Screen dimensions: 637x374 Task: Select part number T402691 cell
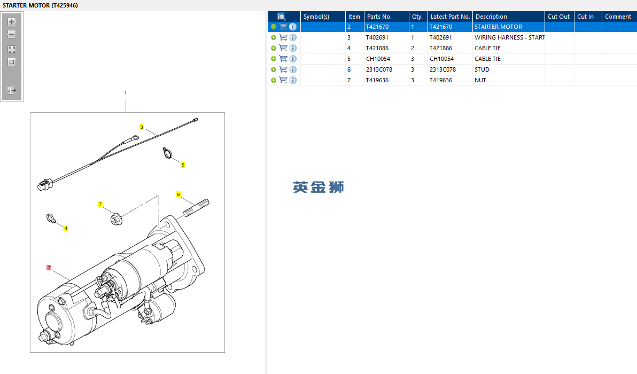pos(386,37)
